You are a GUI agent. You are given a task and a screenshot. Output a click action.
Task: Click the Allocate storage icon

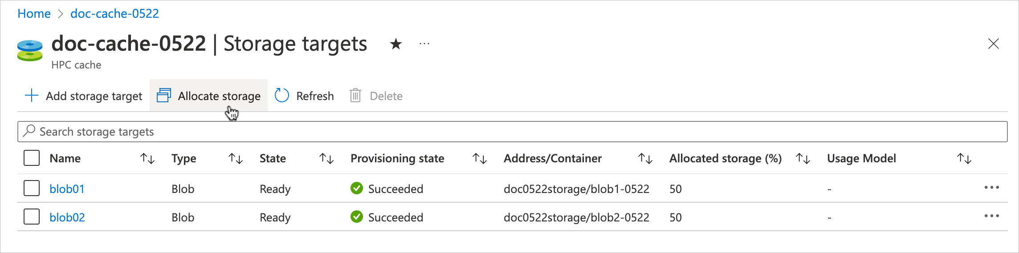tap(164, 96)
